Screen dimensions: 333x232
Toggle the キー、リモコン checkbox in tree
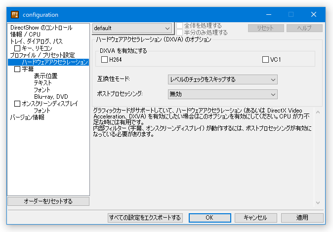point(17,48)
